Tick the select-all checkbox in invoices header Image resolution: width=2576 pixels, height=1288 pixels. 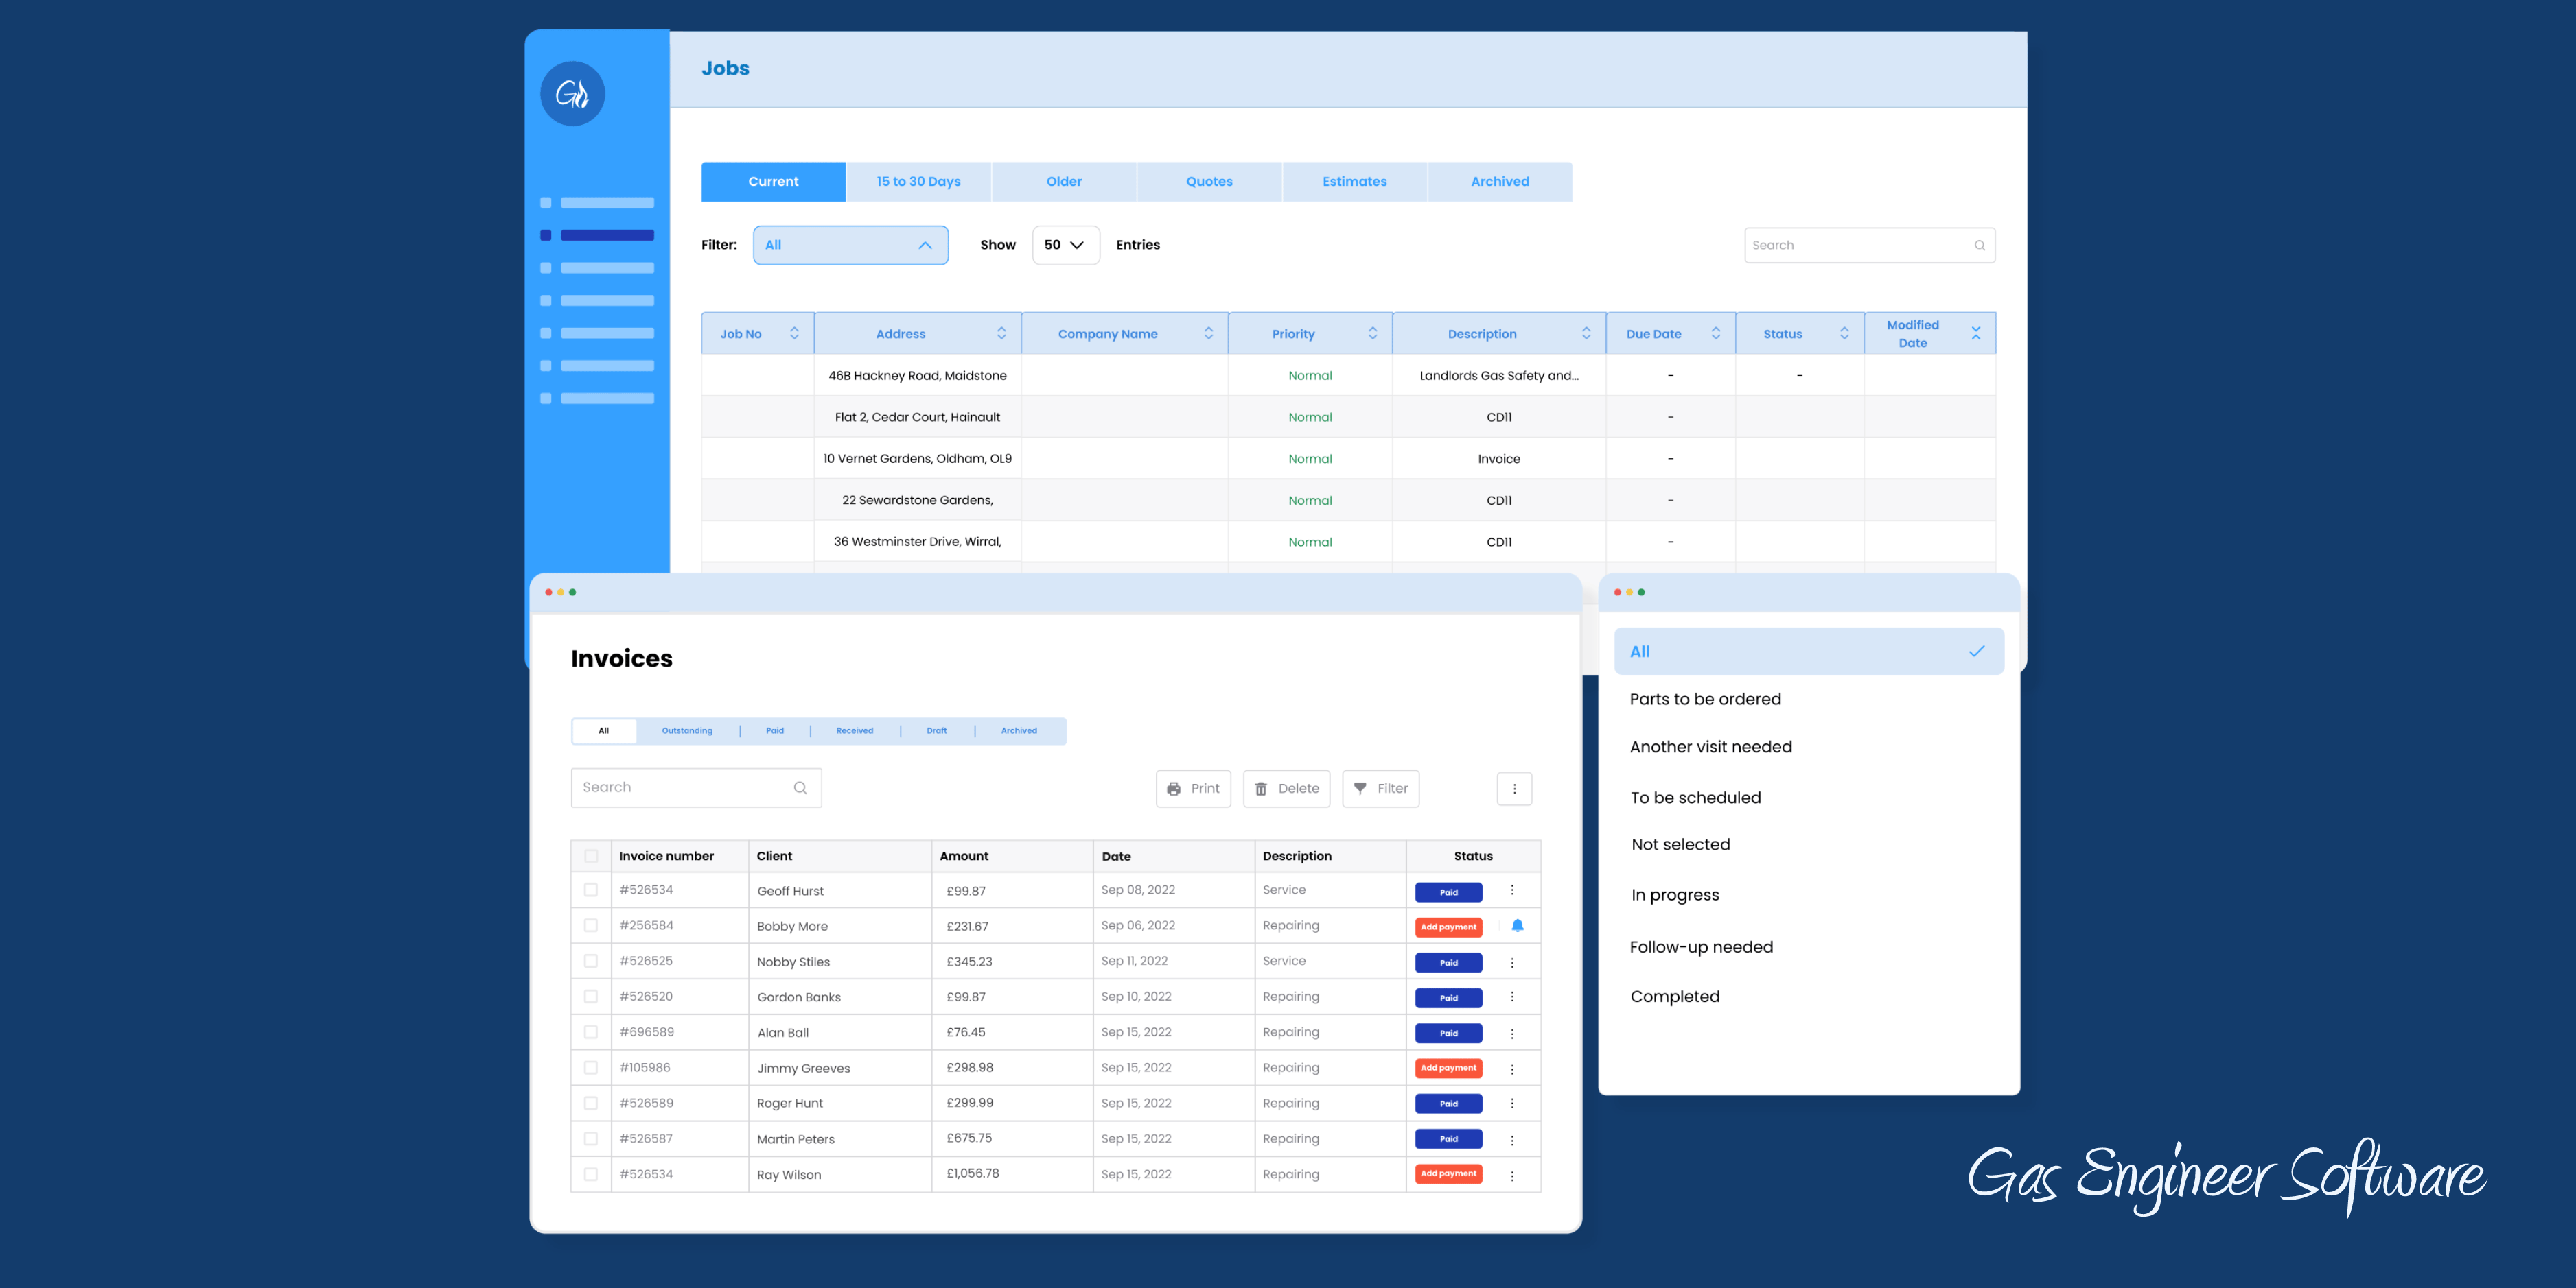pyautogui.click(x=591, y=857)
